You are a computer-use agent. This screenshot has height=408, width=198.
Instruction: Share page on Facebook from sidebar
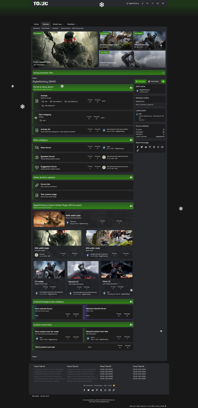click(x=138, y=147)
